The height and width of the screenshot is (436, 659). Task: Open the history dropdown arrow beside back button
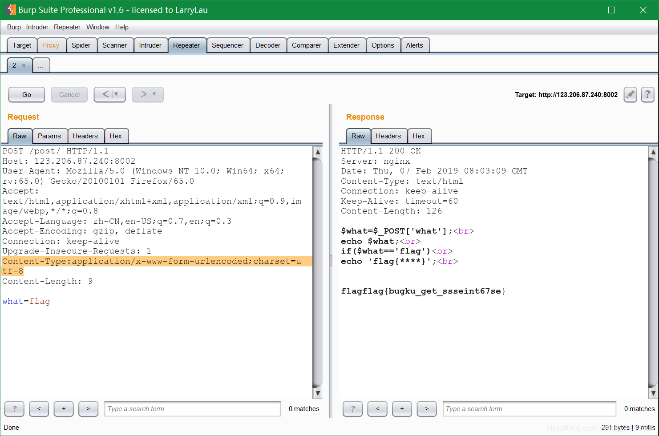point(117,94)
